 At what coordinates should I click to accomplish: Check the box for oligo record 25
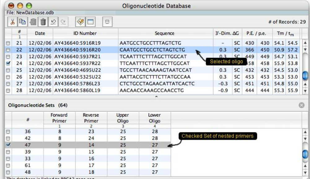pos(8,70)
